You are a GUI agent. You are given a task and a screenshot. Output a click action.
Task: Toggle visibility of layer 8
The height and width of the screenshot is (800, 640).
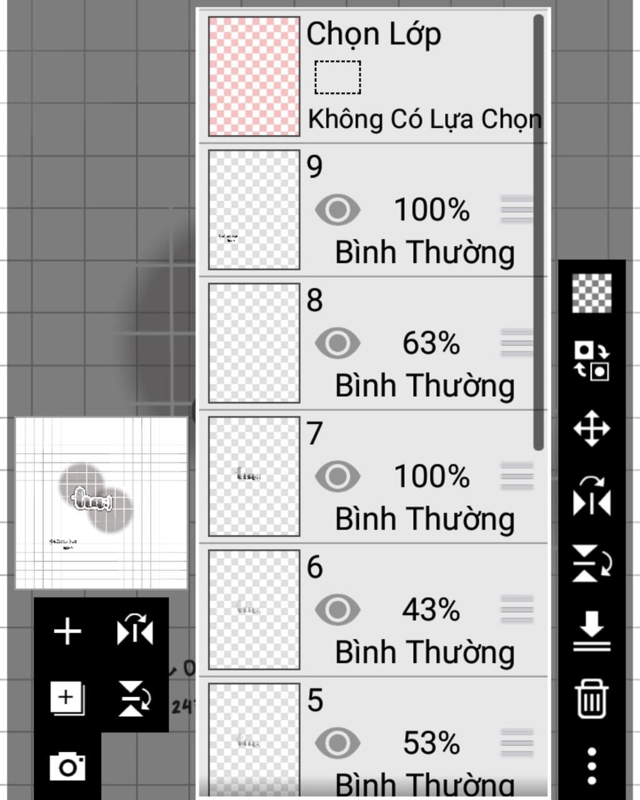point(337,342)
